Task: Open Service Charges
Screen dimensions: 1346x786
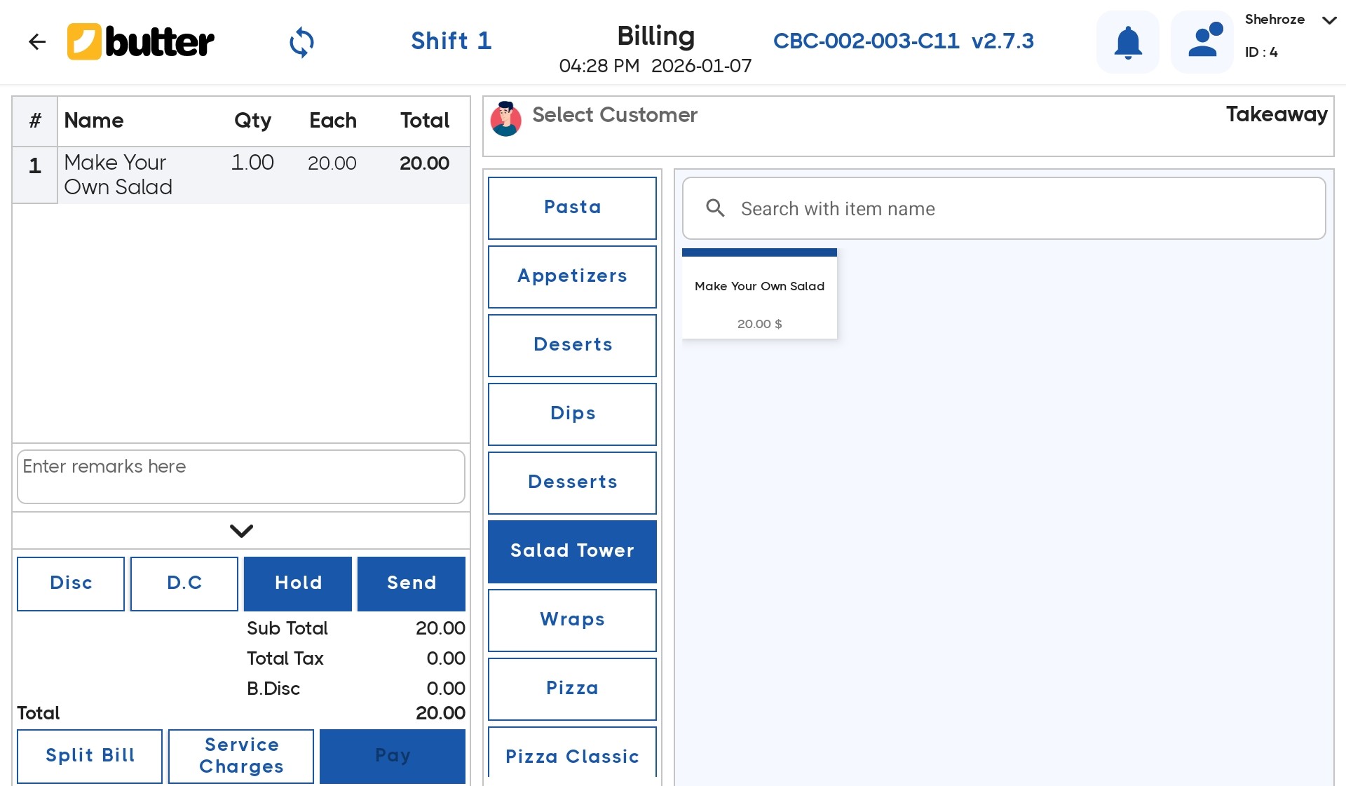Action: [x=241, y=756]
